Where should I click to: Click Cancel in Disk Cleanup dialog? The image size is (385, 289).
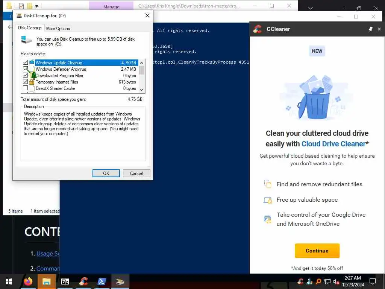click(136, 173)
